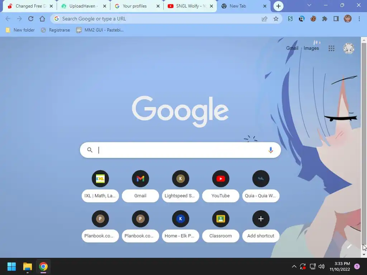Screen dimensions: 367x275
Task: Close the SNGL Wolfy tab
Action: coord(211,6)
